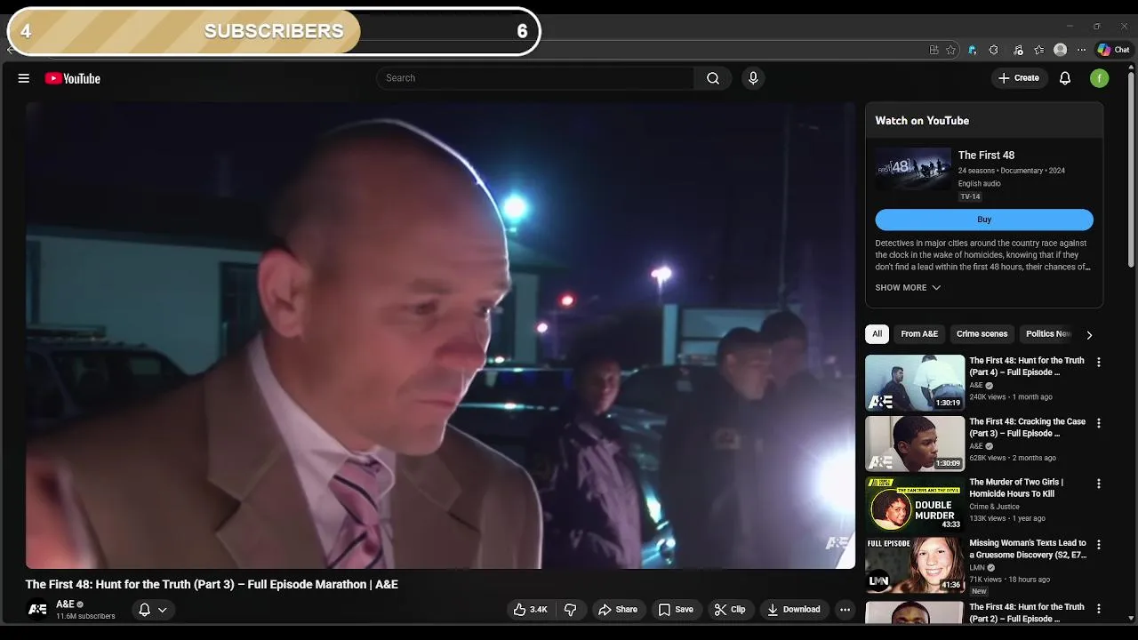Open the green account avatar menu
This screenshot has width=1138, height=640.
(x=1100, y=78)
